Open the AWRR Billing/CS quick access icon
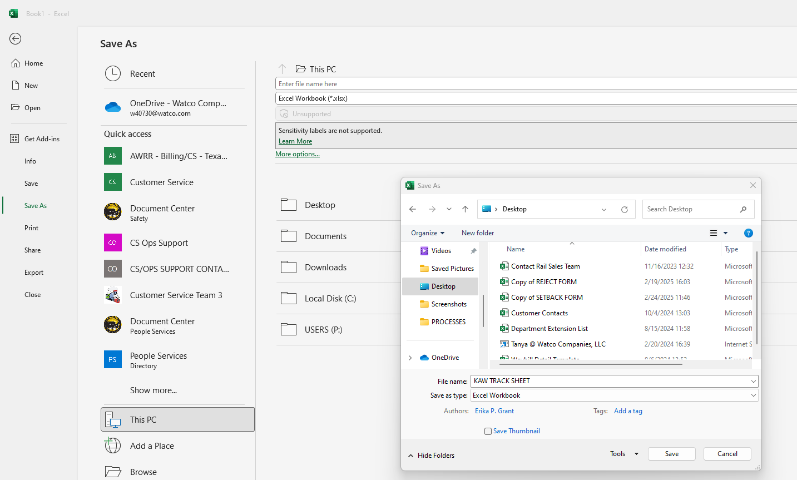 click(113, 156)
